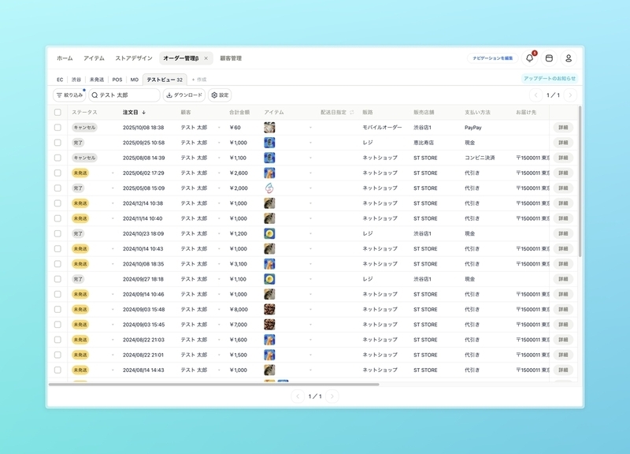Image resolution: width=630 pixels, height=454 pixels.
Task: Open status dropdown on 2024/09/03 15:45 row
Action: (113, 325)
